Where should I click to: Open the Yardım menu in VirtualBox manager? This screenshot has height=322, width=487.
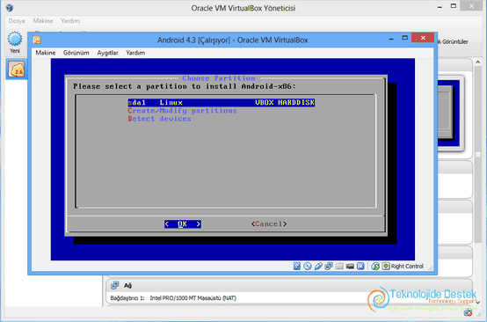(70, 21)
